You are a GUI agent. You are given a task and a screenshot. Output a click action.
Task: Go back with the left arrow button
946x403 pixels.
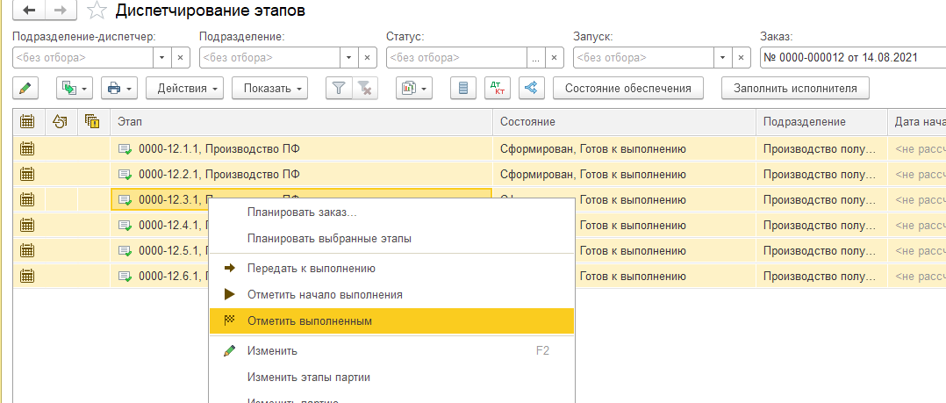click(x=28, y=11)
